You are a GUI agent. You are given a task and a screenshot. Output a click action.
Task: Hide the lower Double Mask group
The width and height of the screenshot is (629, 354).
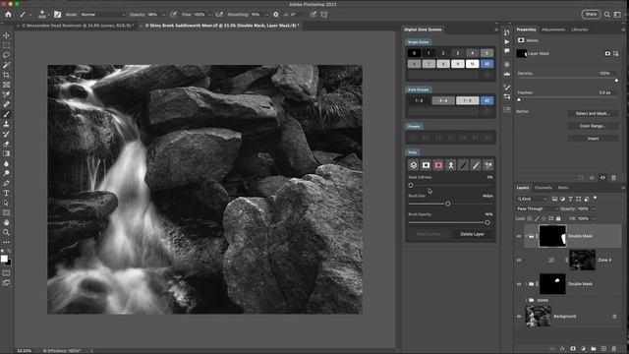pyautogui.click(x=519, y=284)
